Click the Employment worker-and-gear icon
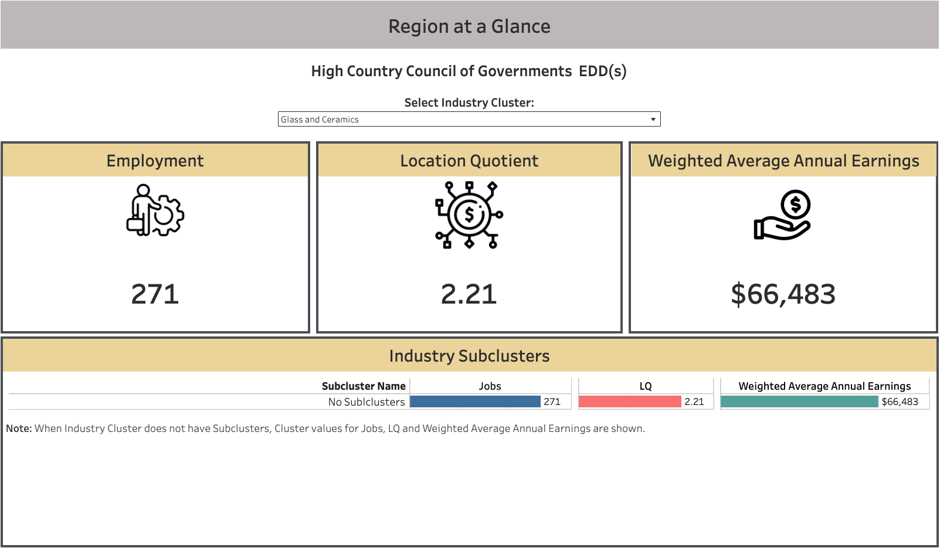 [x=155, y=210]
